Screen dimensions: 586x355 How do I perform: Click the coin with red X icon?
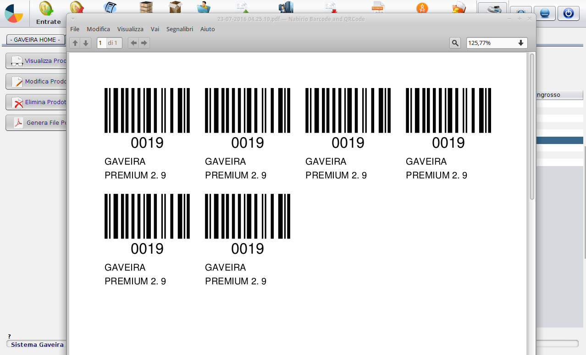coord(77,7)
